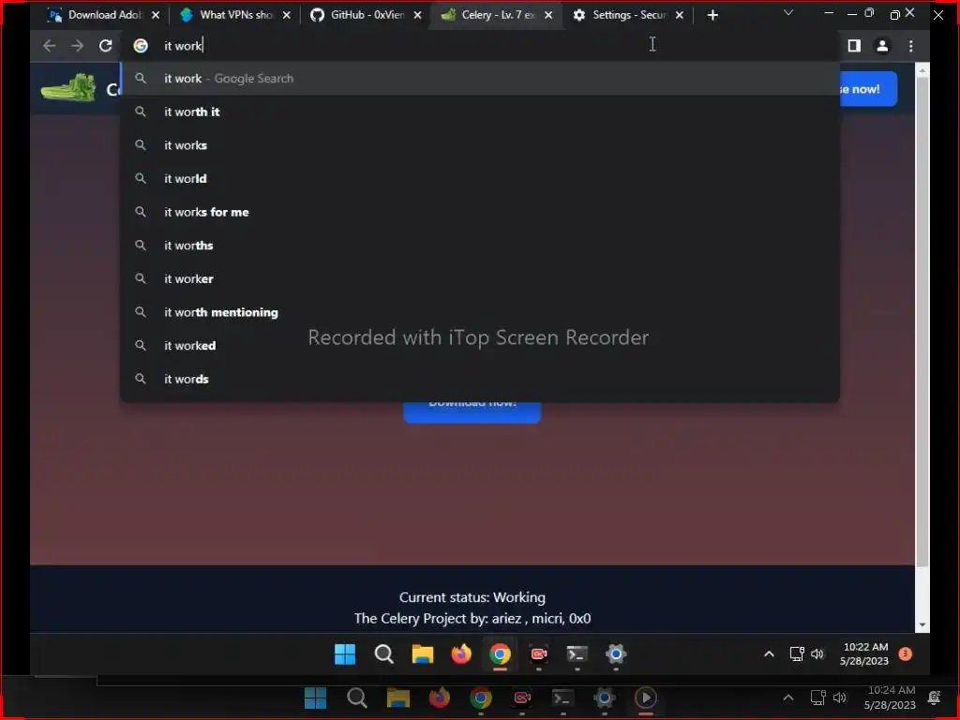Screen dimensions: 960x720
Task: Open the notification badge beside 10:22 AM
Action: [x=905, y=653]
